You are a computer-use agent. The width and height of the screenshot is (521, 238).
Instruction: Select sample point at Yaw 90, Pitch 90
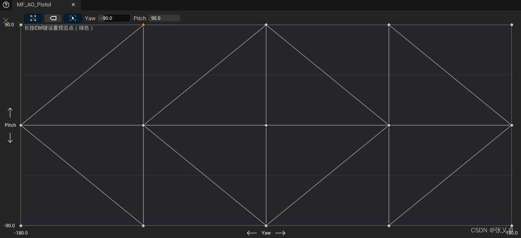pyautogui.click(x=389, y=25)
